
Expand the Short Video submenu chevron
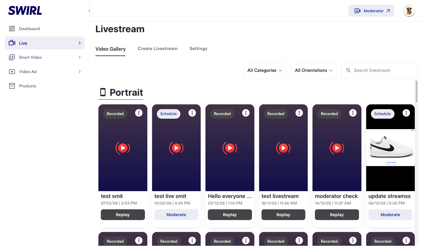tap(80, 57)
